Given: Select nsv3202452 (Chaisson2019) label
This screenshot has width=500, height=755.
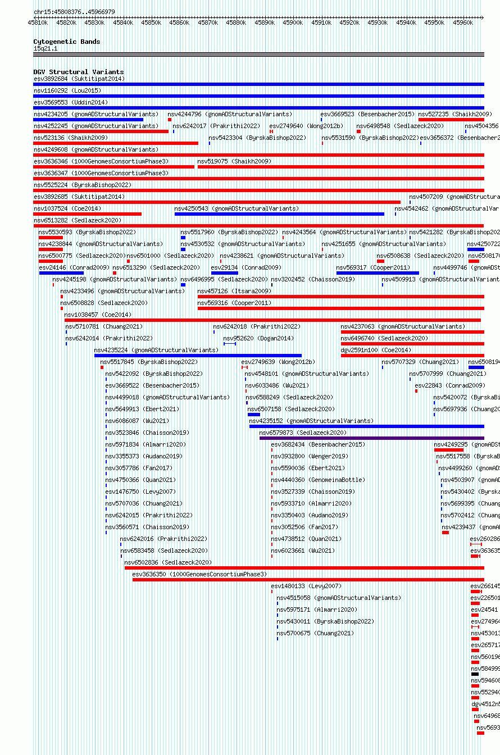Looking at the screenshot, I should click(313, 279).
